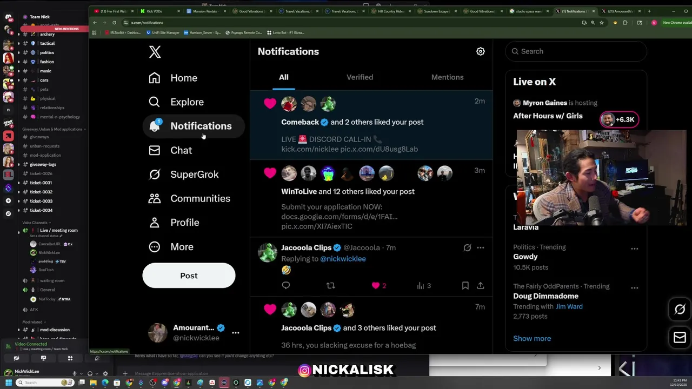Switch to the All notifications tab

pyautogui.click(x=283, y=77)
